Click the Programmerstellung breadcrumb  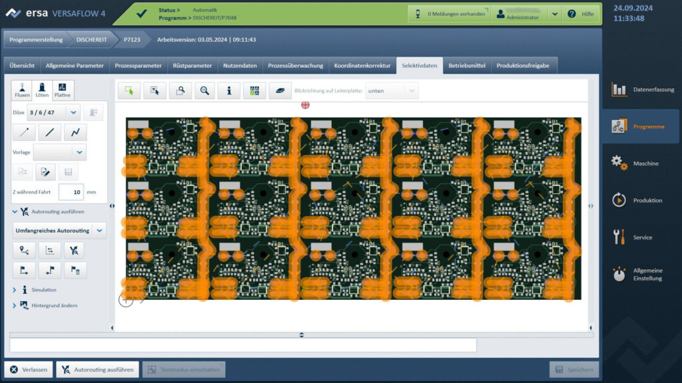click(36, 39)
